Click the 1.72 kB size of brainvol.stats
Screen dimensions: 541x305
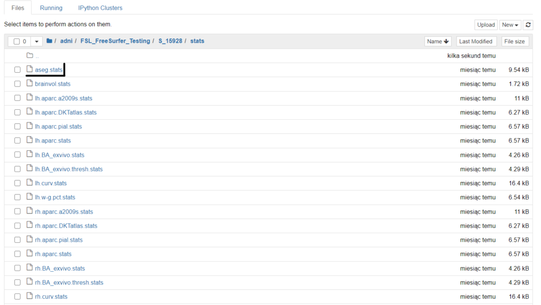coord(519,84)
